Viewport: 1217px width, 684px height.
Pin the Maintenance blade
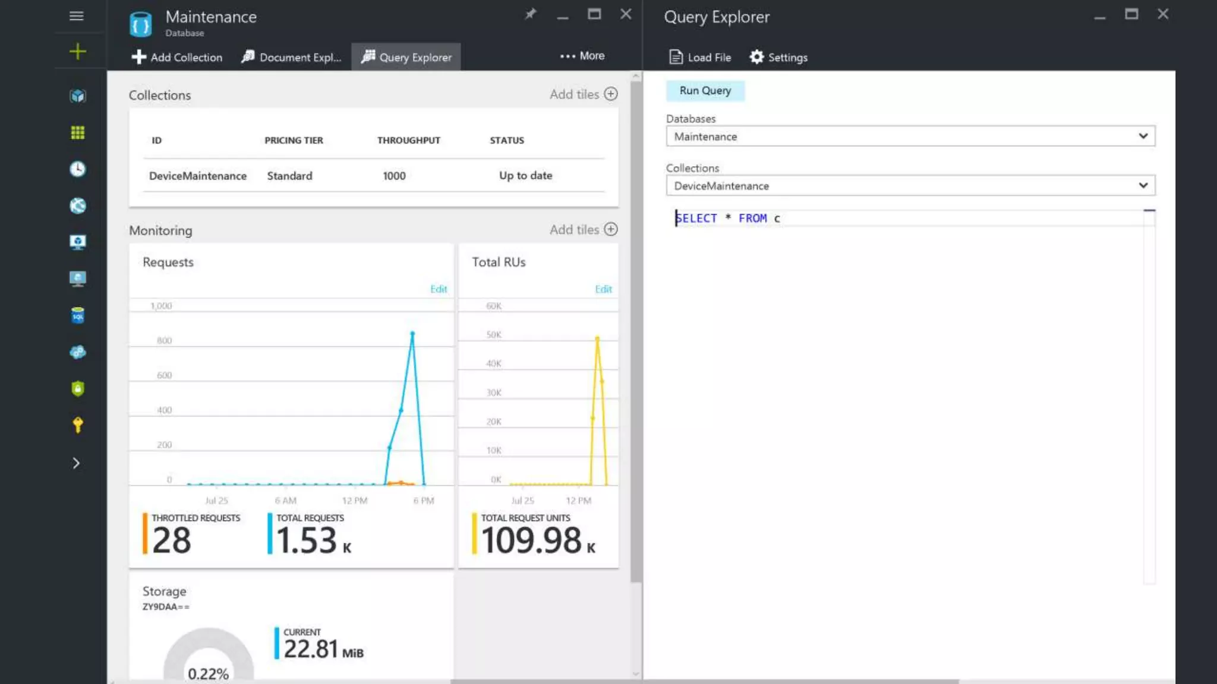(531, 14)
